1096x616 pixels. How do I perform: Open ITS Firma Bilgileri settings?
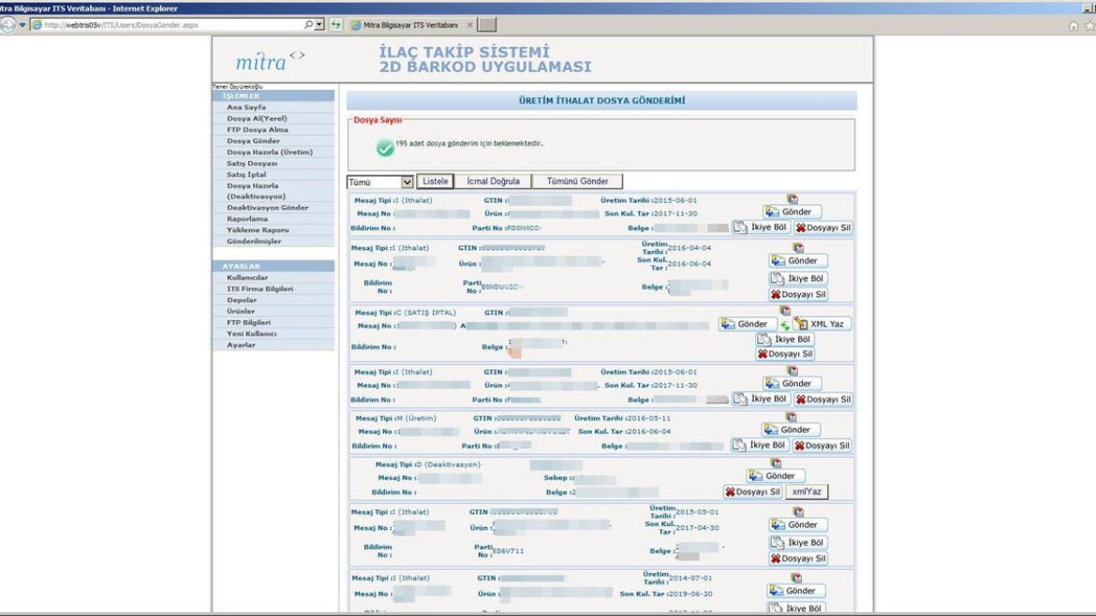coord(259,289)
